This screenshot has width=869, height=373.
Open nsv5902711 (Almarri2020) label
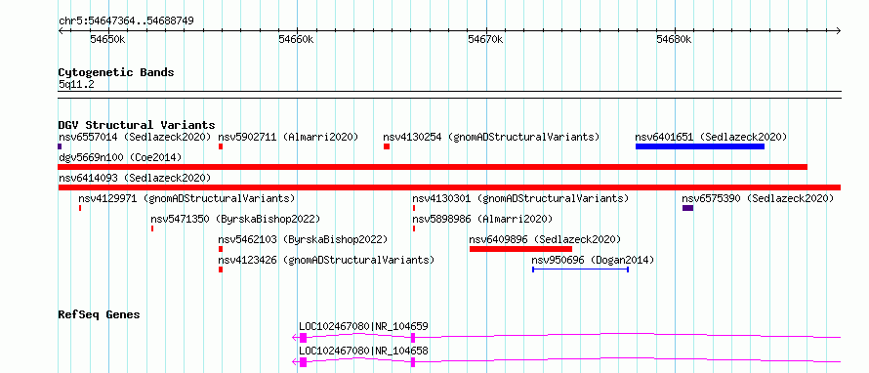288,137
